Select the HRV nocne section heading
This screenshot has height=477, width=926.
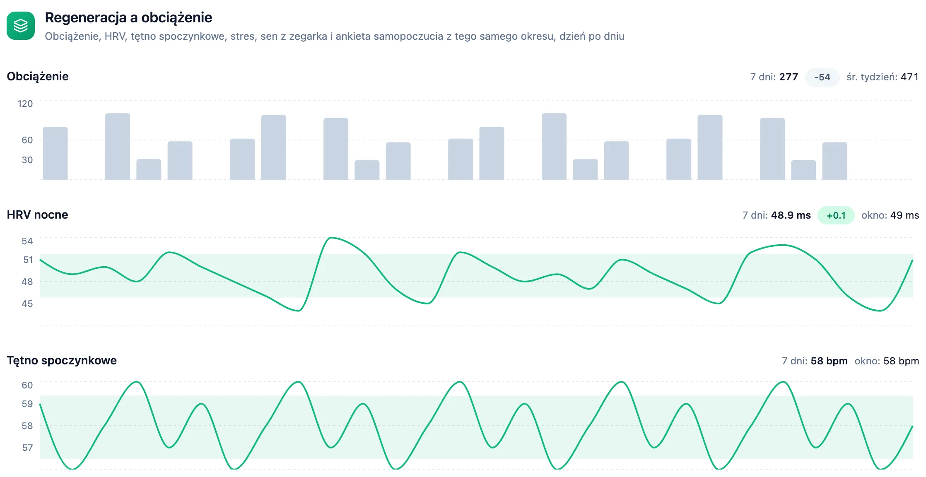point(37,215)
